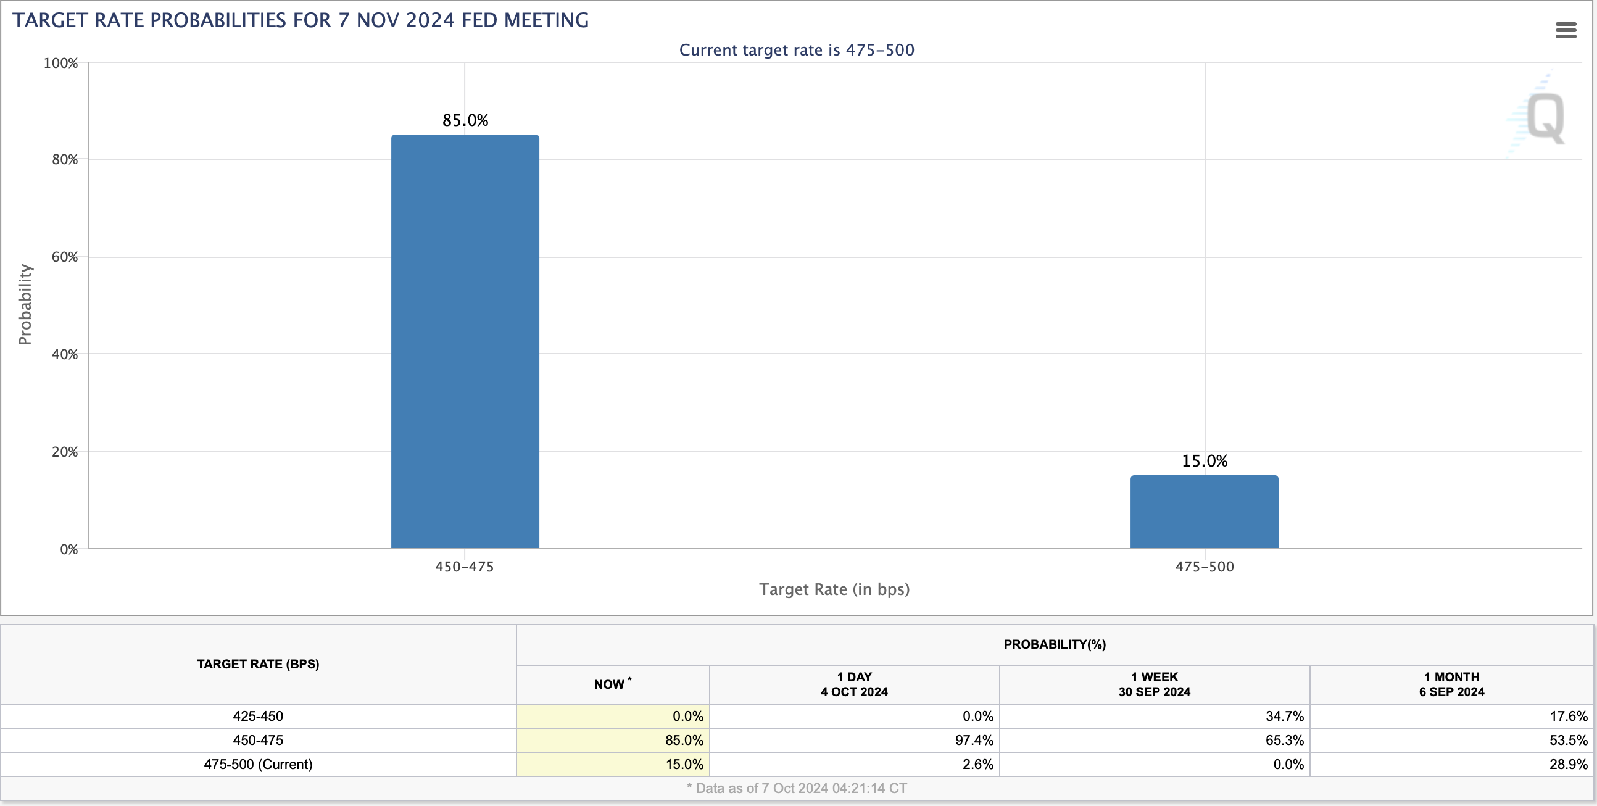The height and width of the screenshot is (806, 1597).
Task: Click the 'Current target rate is 475-500' subtitle
Action: pos(797,50)
